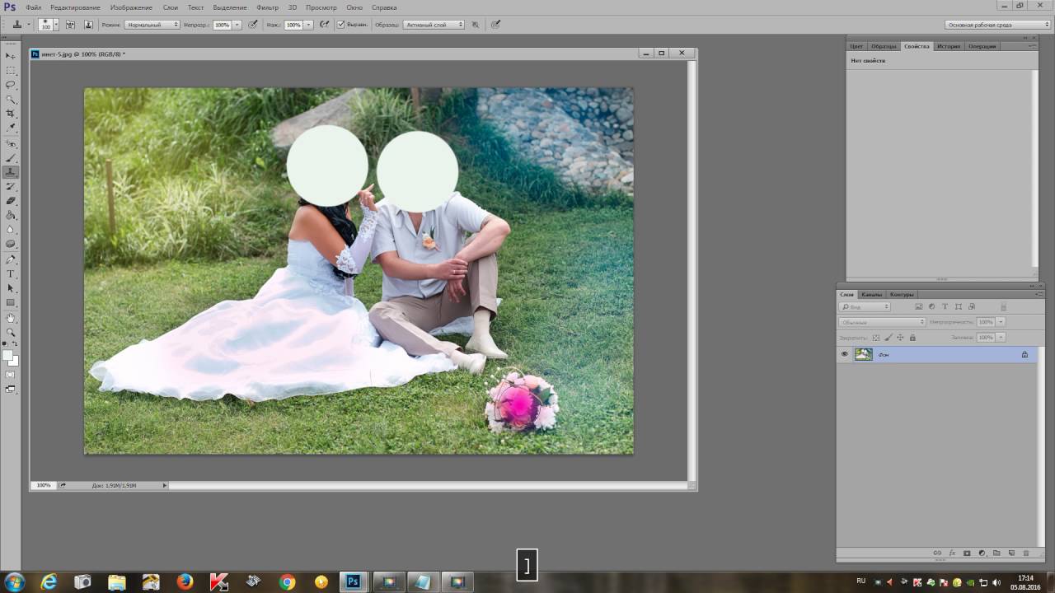Enable airbrush mode in options bar
The width and height of the screenshot is (1055, 593).
324,25
